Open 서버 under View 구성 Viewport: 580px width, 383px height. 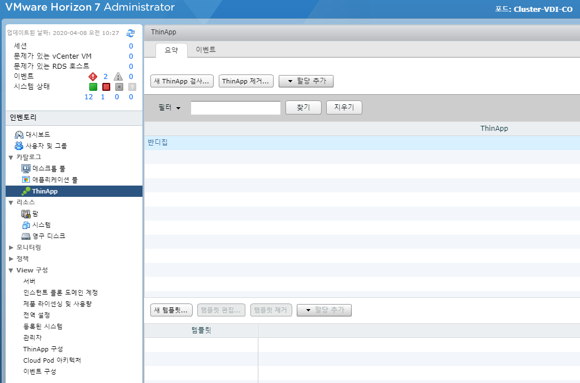[29, 281]
